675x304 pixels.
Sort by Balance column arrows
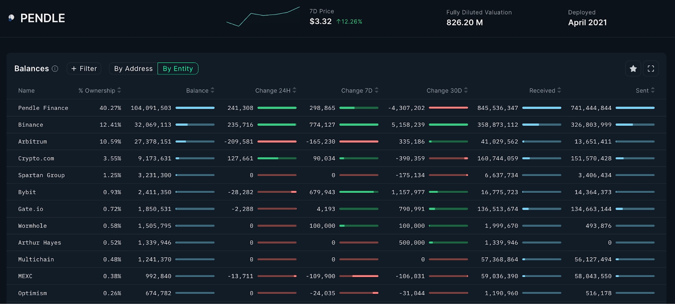coord(213,91)
